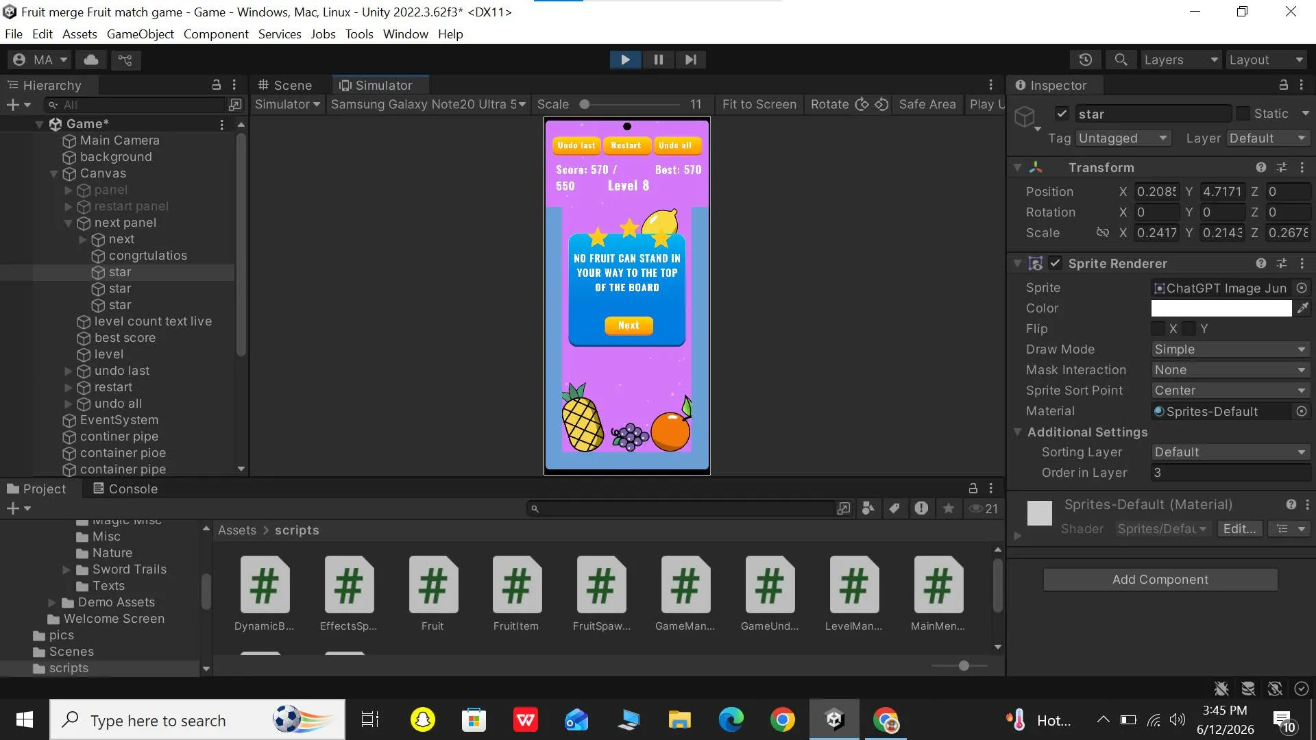
Task: Open the Transform presets icon
Action: click(x=1281, y=167)
